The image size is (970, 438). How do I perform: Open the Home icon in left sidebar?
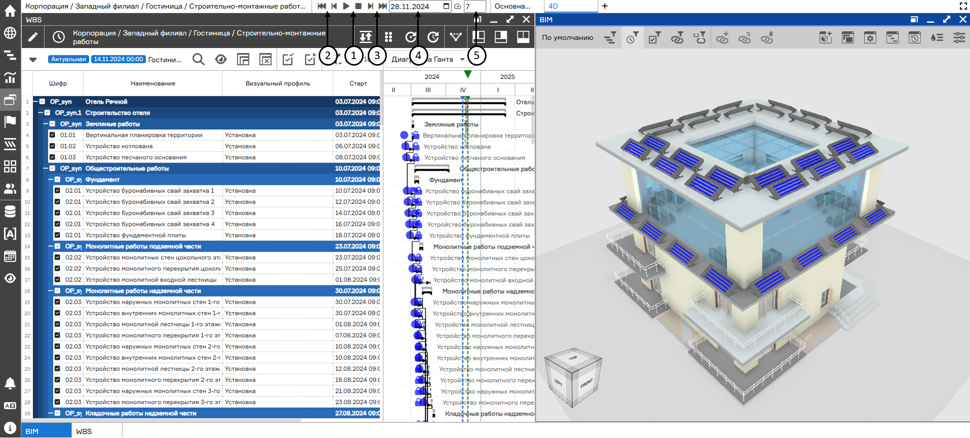coord(10,11)
